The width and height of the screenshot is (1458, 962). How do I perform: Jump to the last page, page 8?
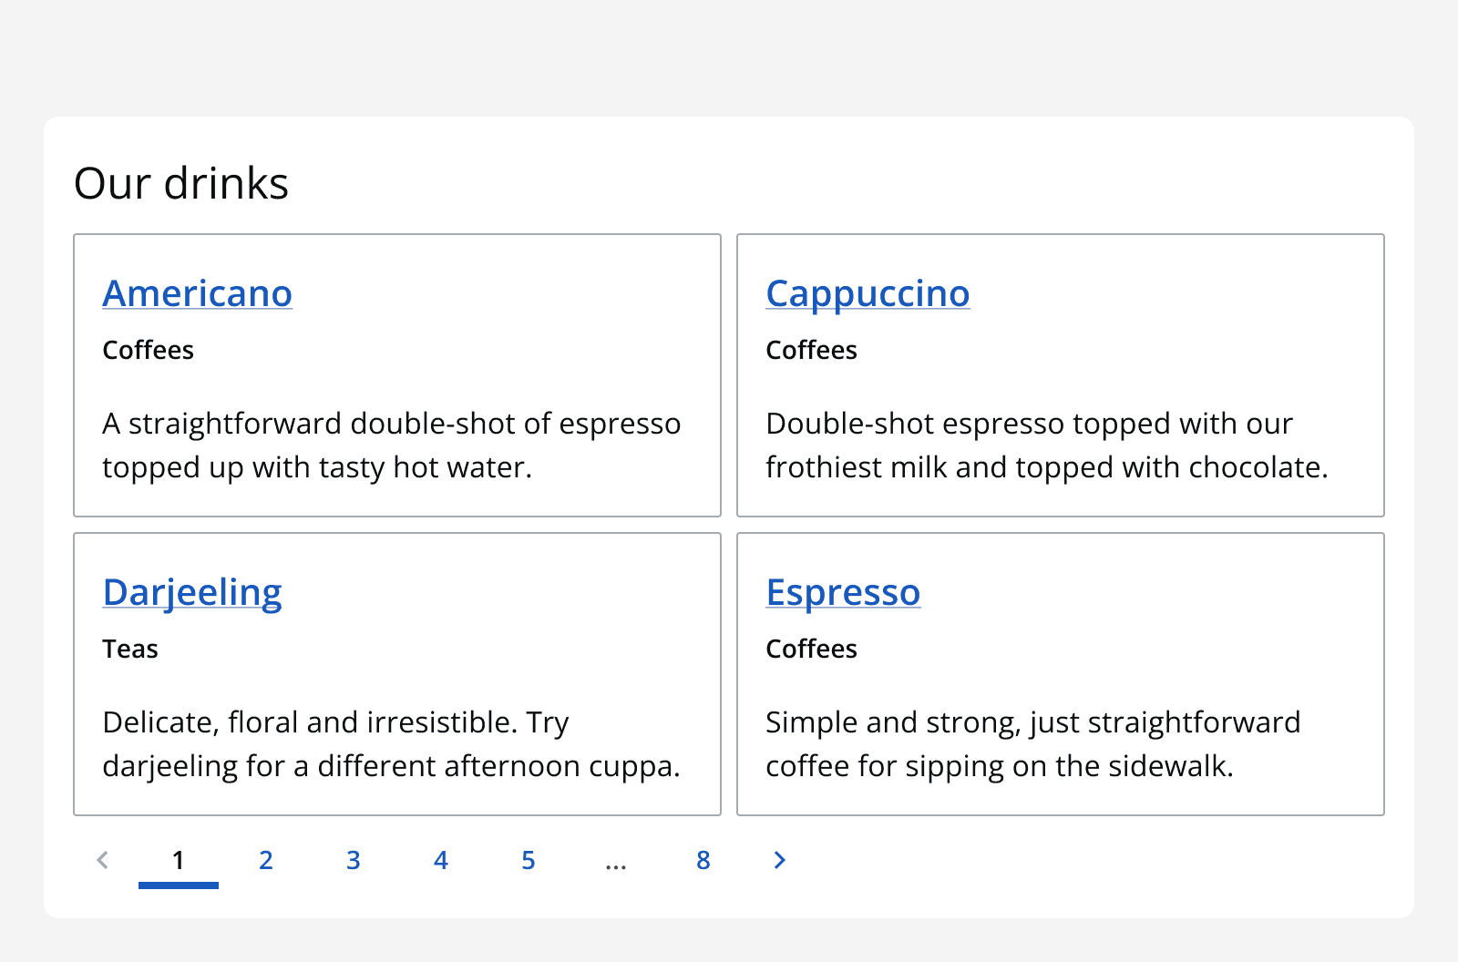point(703,860)
